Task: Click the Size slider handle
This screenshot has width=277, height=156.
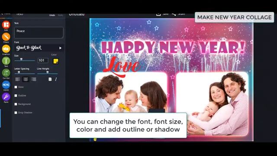Action: (x=21, y=59)
